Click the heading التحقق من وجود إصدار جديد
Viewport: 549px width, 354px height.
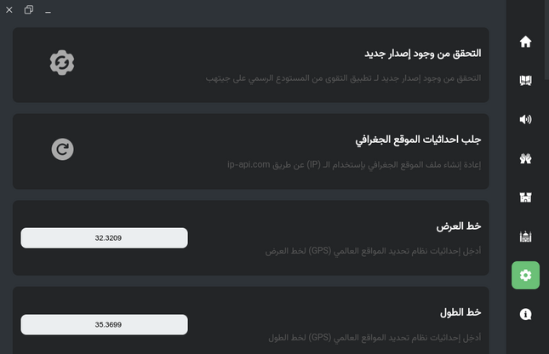pos(423,54)
